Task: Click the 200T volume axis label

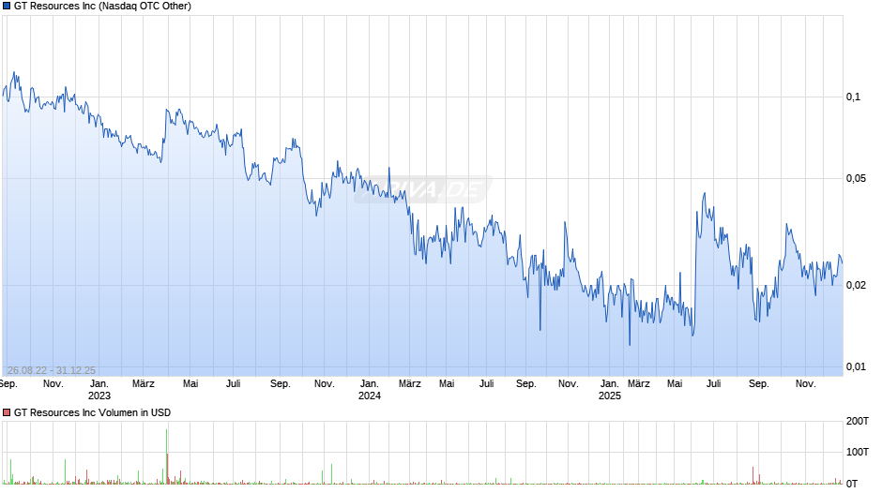Action: tap(858, 421)
